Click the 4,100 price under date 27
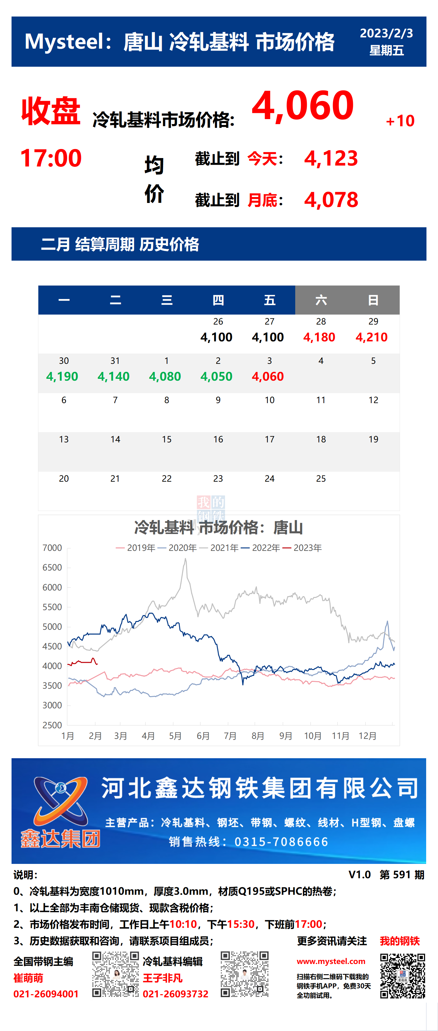The image size is (438, 1031). tap(268, 337)
